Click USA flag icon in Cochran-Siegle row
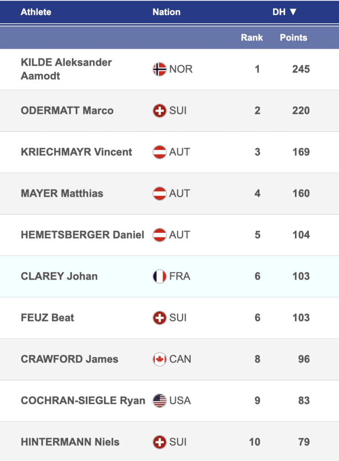This screenshot has height=461, width=339. 159,401
